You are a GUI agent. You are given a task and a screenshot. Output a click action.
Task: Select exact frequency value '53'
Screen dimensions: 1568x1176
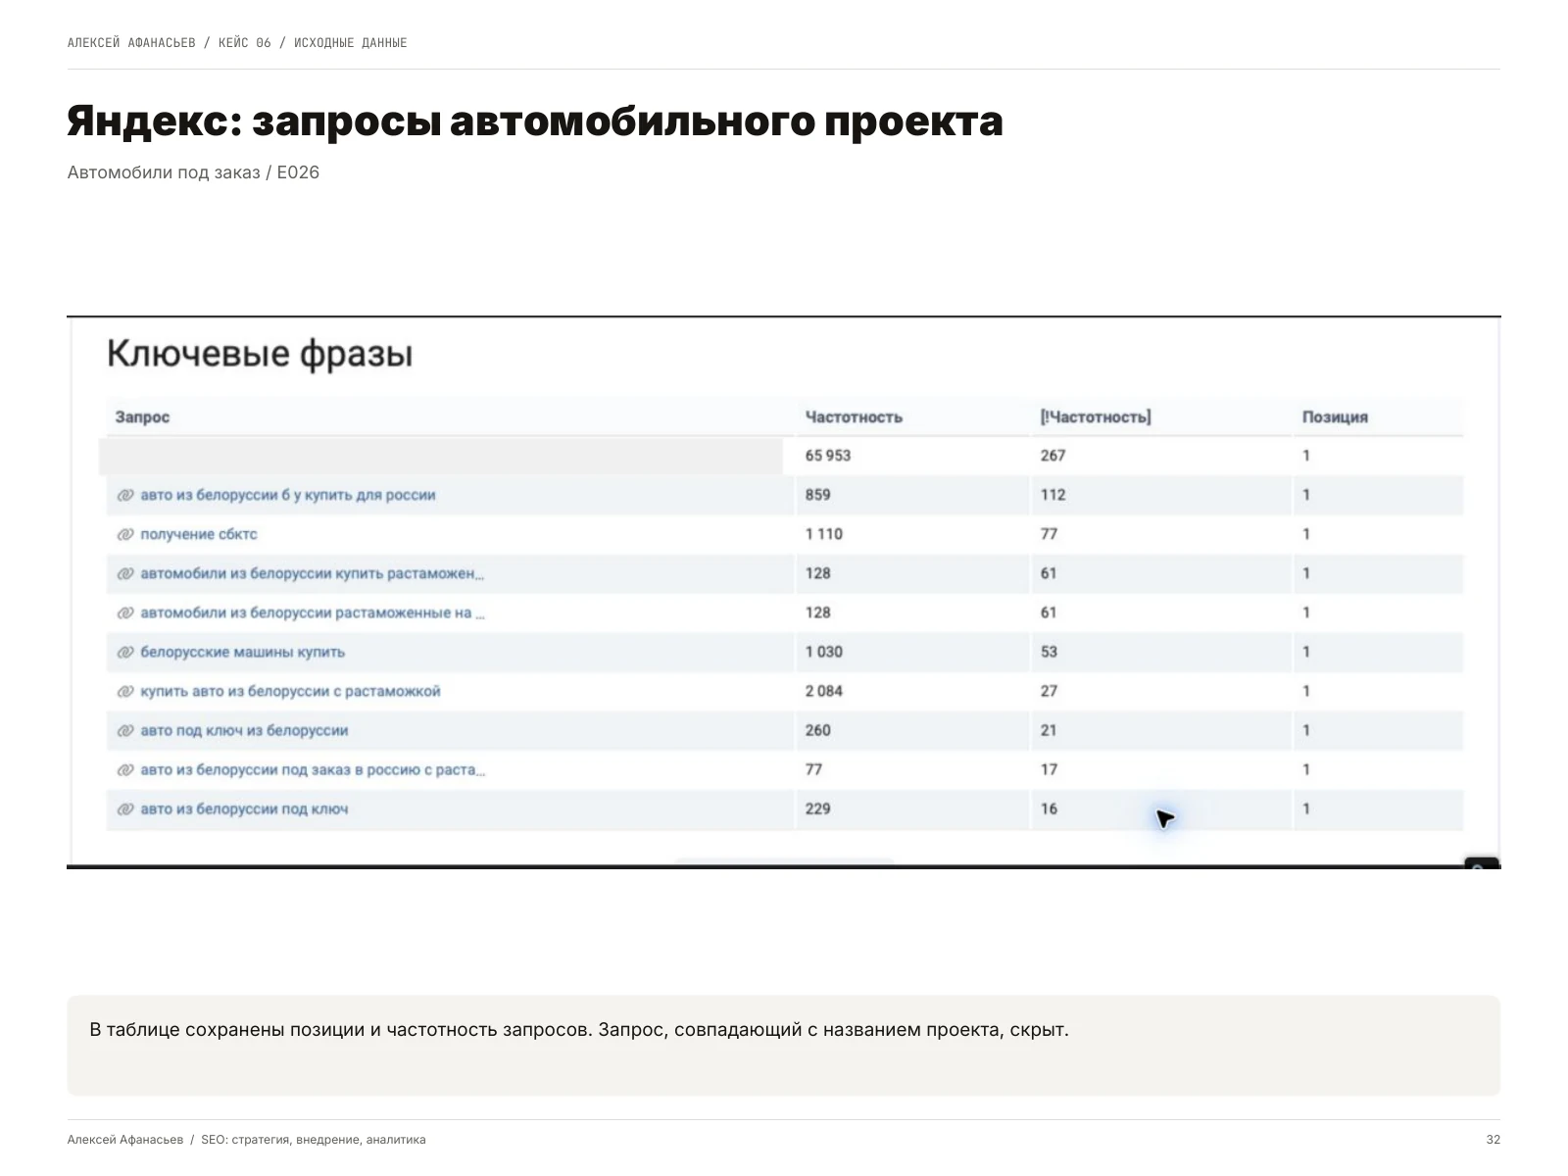pyautogui.click(x=1049, y=652)
